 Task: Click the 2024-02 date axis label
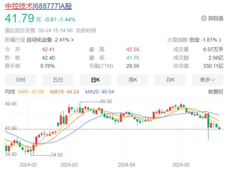click(x=28, y=165)
